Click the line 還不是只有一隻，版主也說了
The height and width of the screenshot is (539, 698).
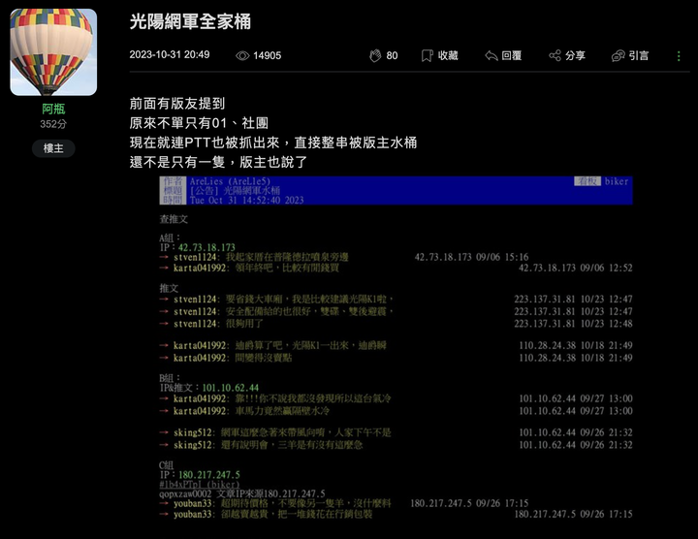coord(218,162)
